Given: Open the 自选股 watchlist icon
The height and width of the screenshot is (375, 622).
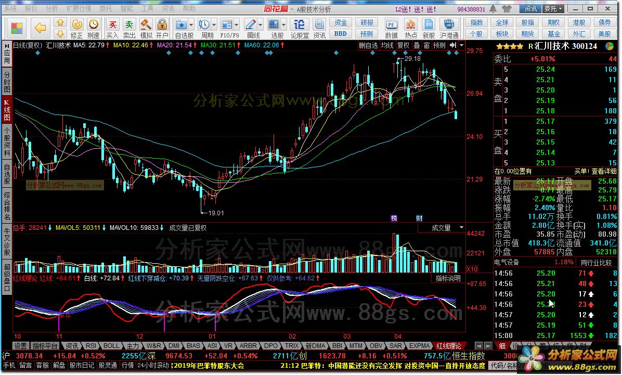Looking at the screenshot, I should [182, 25].
